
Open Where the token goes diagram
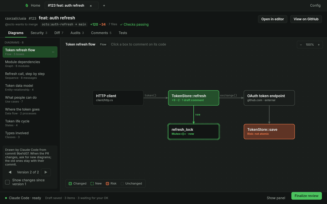[30, 111]
